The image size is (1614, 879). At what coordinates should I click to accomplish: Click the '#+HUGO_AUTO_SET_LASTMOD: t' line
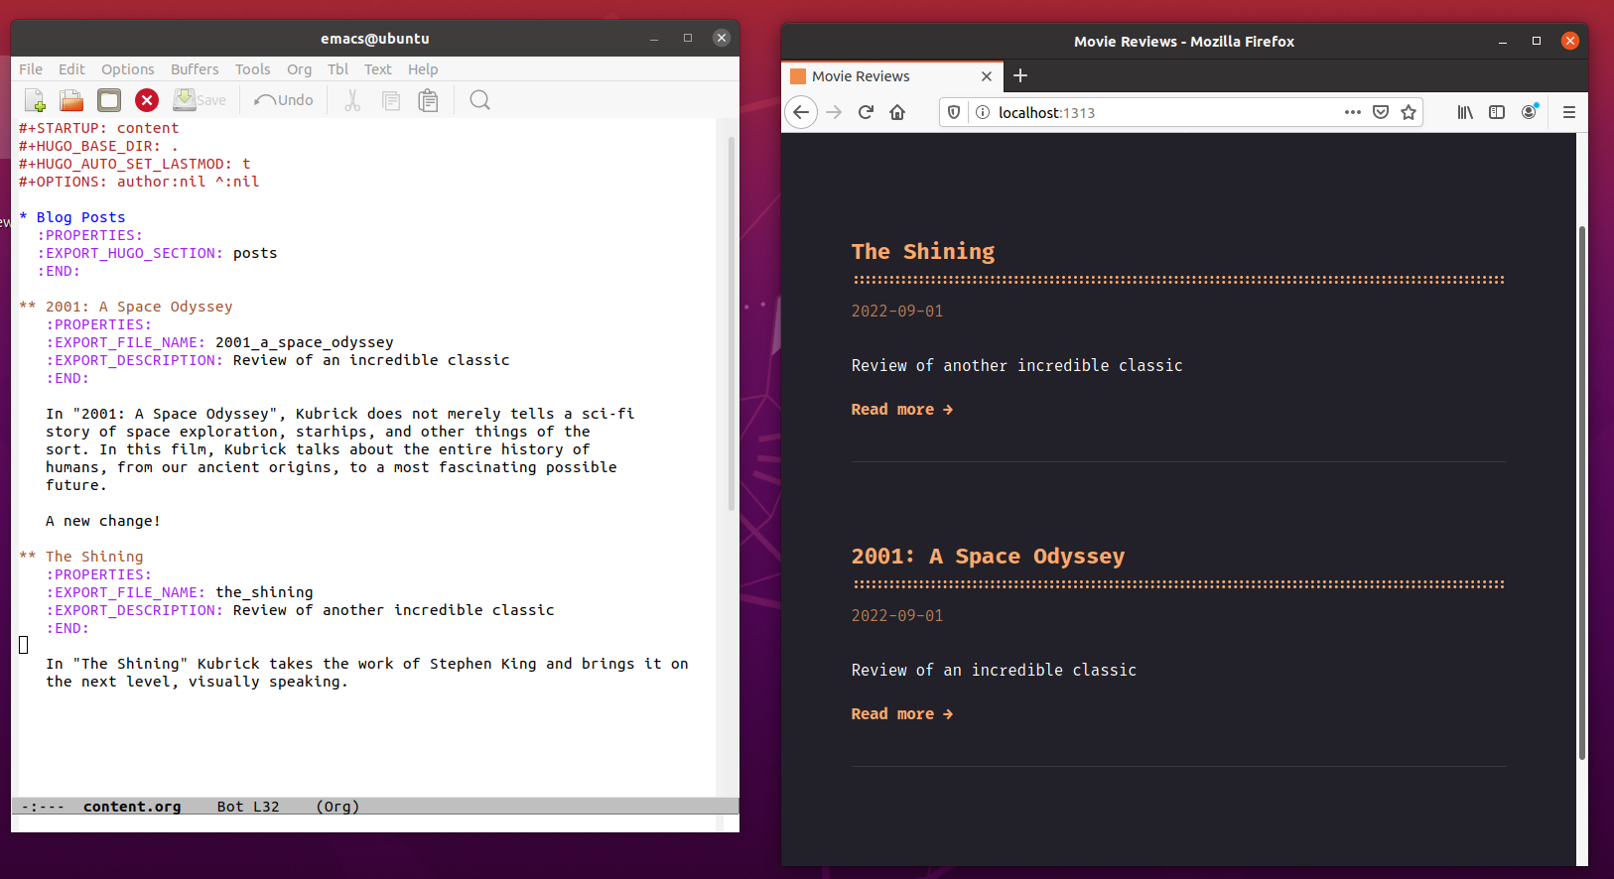(x=135, y=164)
